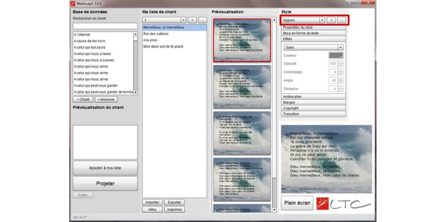Click the 'Plein écran' button
This screenshot has height=222, width=443.
[x=297, y=203]
